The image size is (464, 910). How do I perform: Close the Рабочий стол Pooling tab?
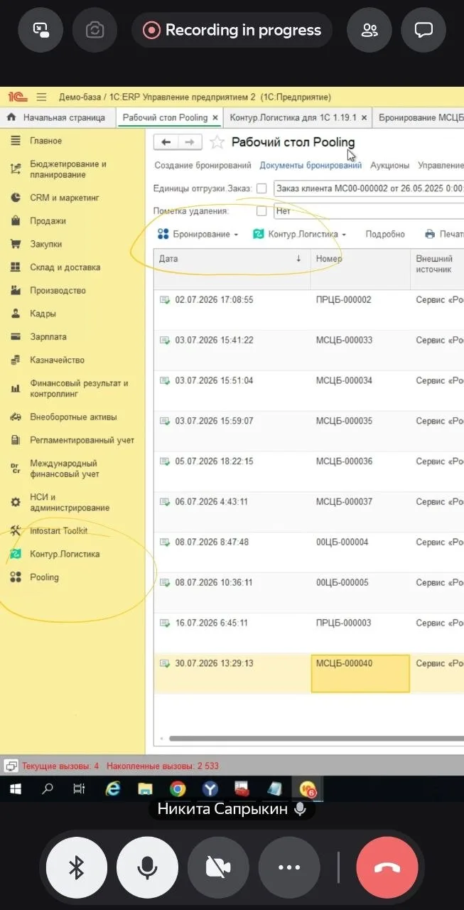(x=215, y=118)
